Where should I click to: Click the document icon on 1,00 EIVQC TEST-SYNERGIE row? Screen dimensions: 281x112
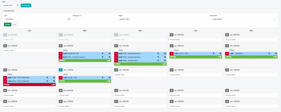(47, 81)
